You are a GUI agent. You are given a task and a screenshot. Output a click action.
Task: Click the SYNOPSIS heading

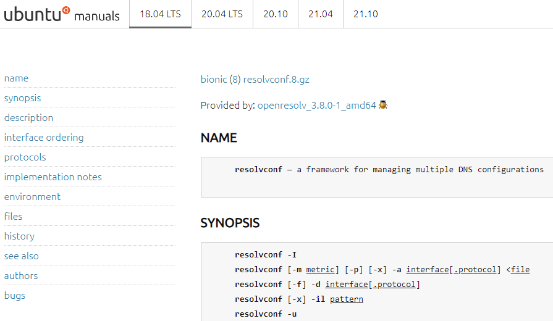click(x=230, y=223)
